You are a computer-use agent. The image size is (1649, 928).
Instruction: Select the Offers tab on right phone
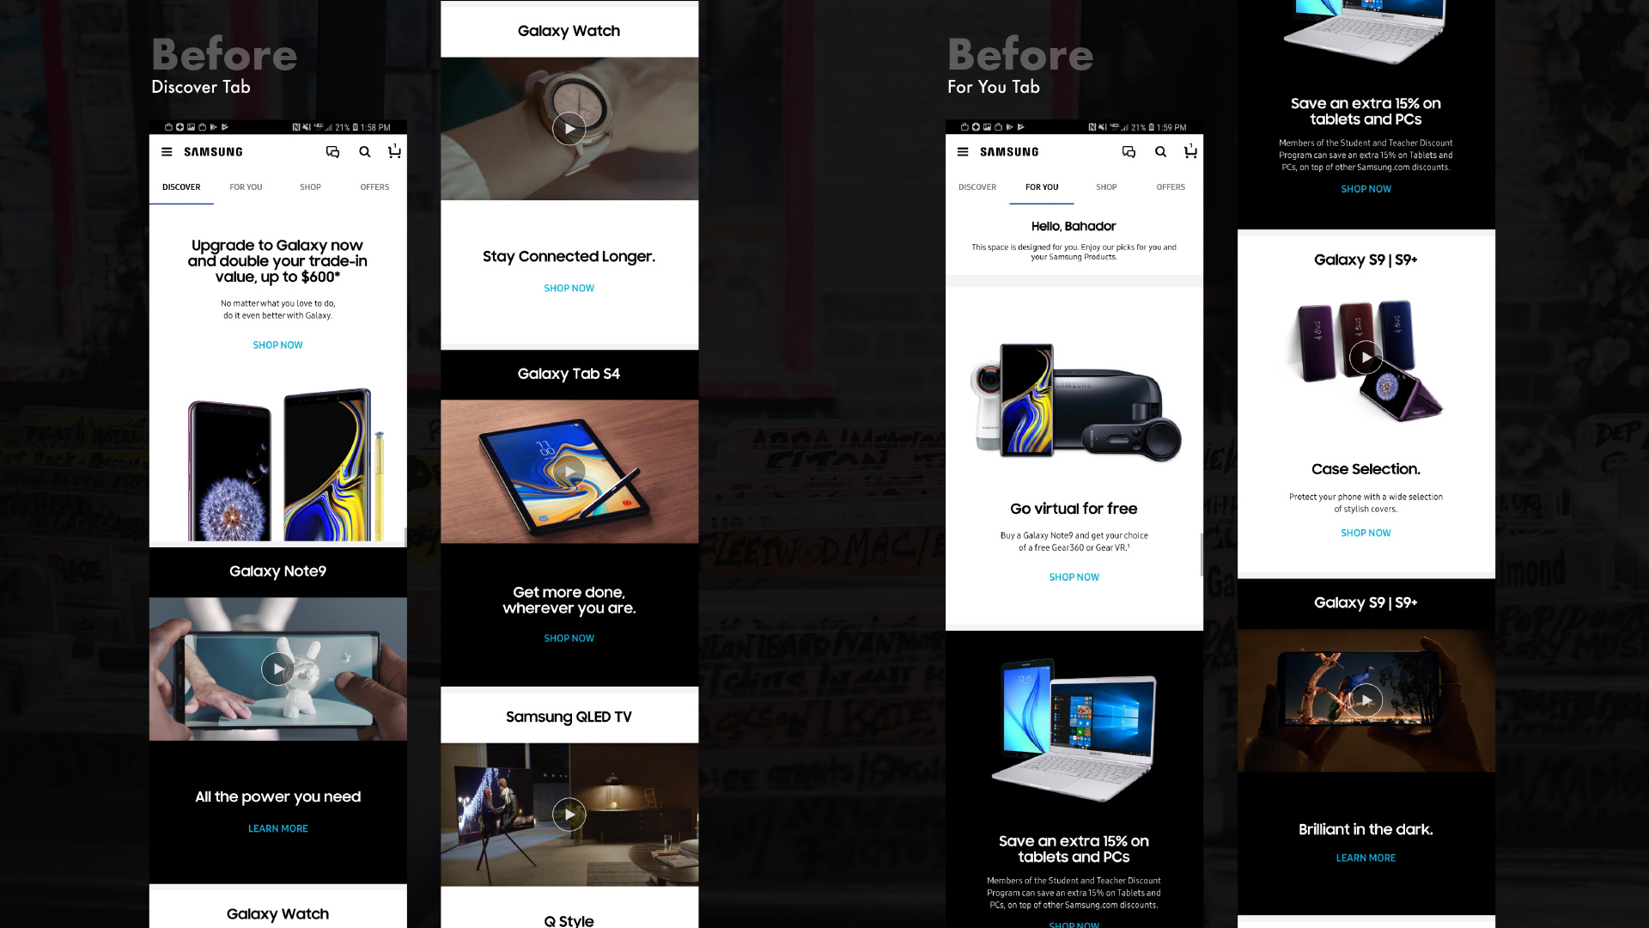coord(1171,187)
